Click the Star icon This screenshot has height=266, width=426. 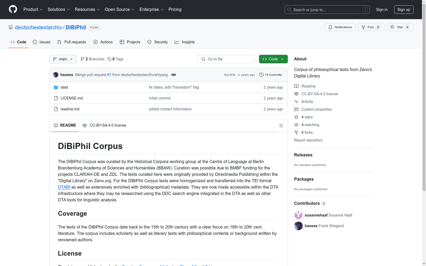click(x=392, y=27)
